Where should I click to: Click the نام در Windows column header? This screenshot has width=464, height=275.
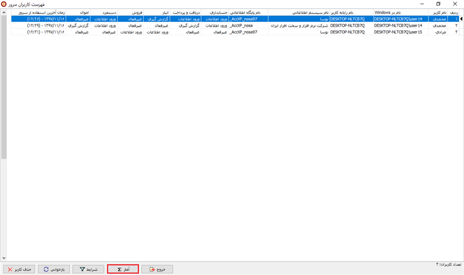(x=400, y=12)
